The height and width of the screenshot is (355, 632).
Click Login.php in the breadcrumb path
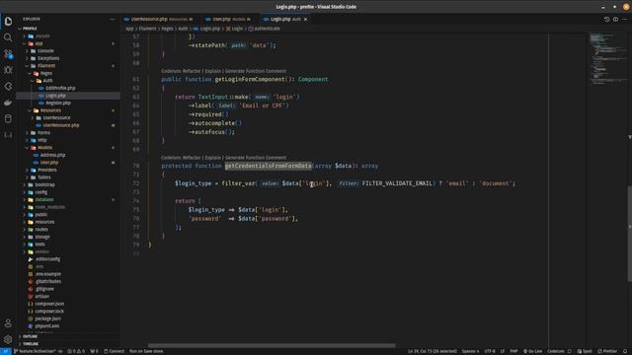point(210,29)
